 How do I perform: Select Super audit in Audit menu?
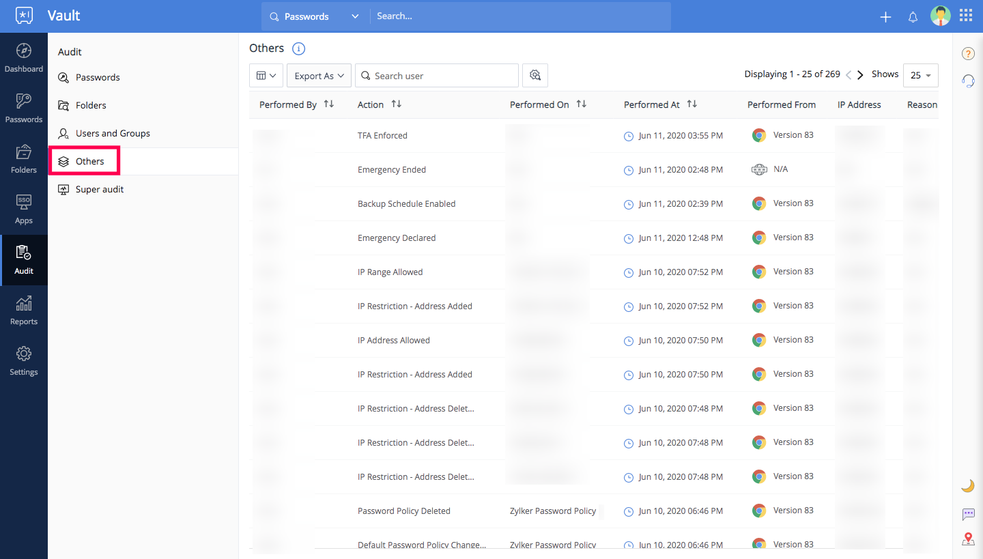(x=100, y=189)
